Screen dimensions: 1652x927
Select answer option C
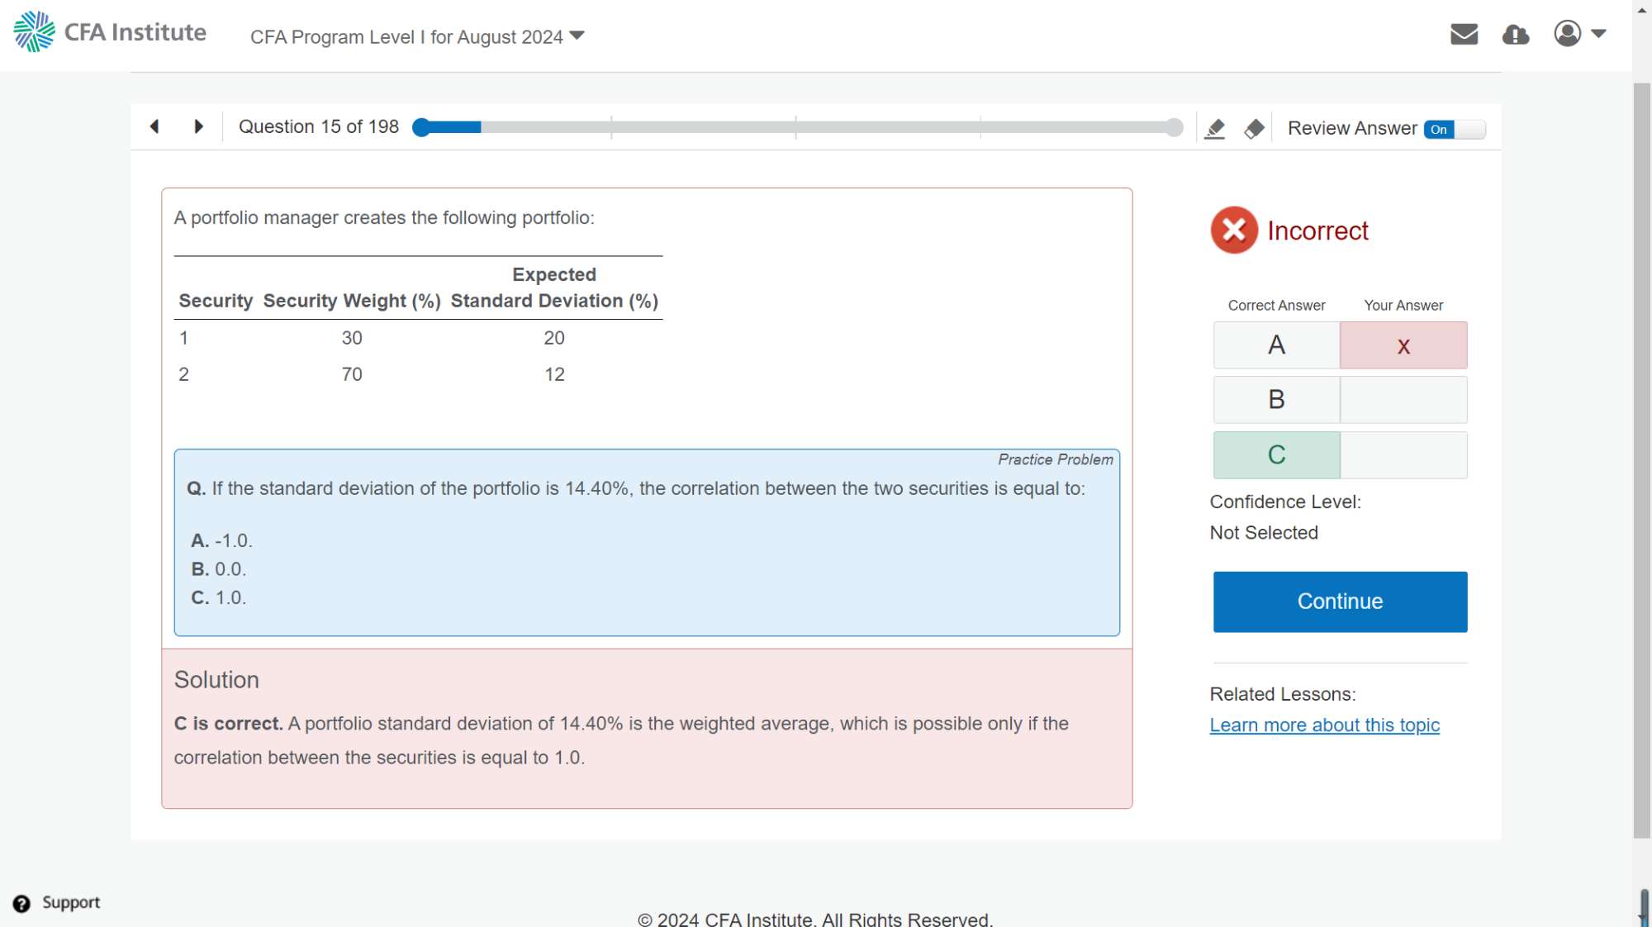click(x=1276, y=455)
